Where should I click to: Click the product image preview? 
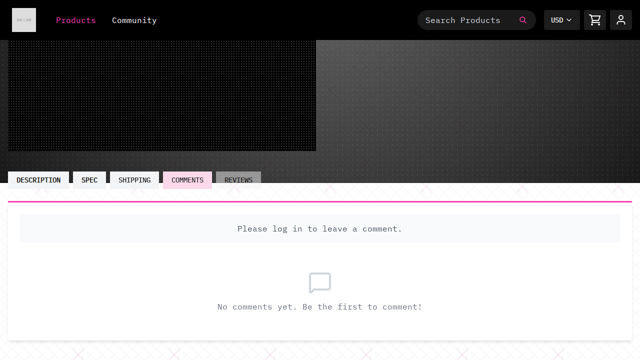click(x=162, y=95)
